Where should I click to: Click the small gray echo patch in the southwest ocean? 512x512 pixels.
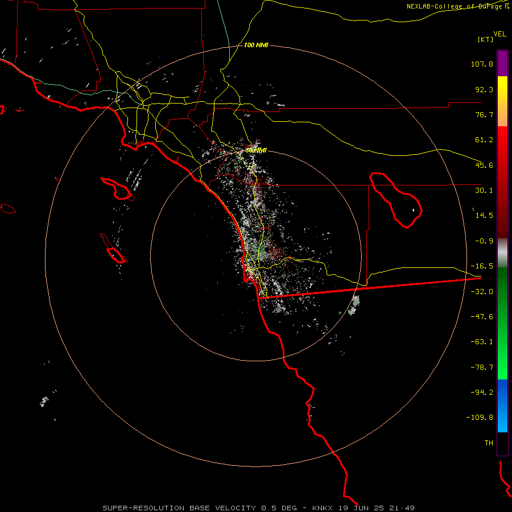click(x=44, y=401)
